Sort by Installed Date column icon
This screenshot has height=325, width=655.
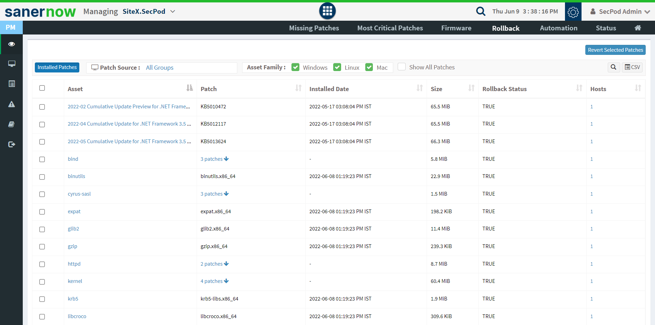pyautogui.click(x=419, y=88)
